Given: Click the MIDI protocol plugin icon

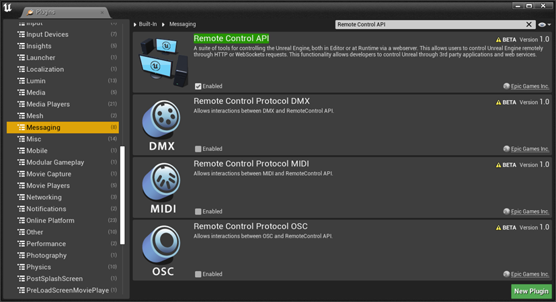Looking at the screenshot, I should (x=162, y=189).
